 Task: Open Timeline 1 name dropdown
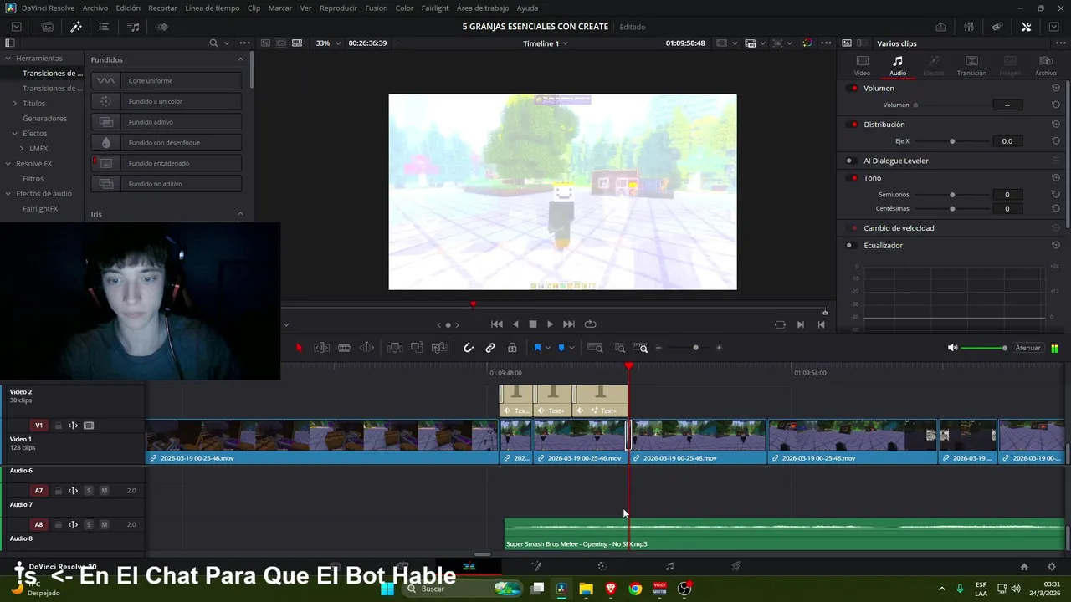pos(546,43)
